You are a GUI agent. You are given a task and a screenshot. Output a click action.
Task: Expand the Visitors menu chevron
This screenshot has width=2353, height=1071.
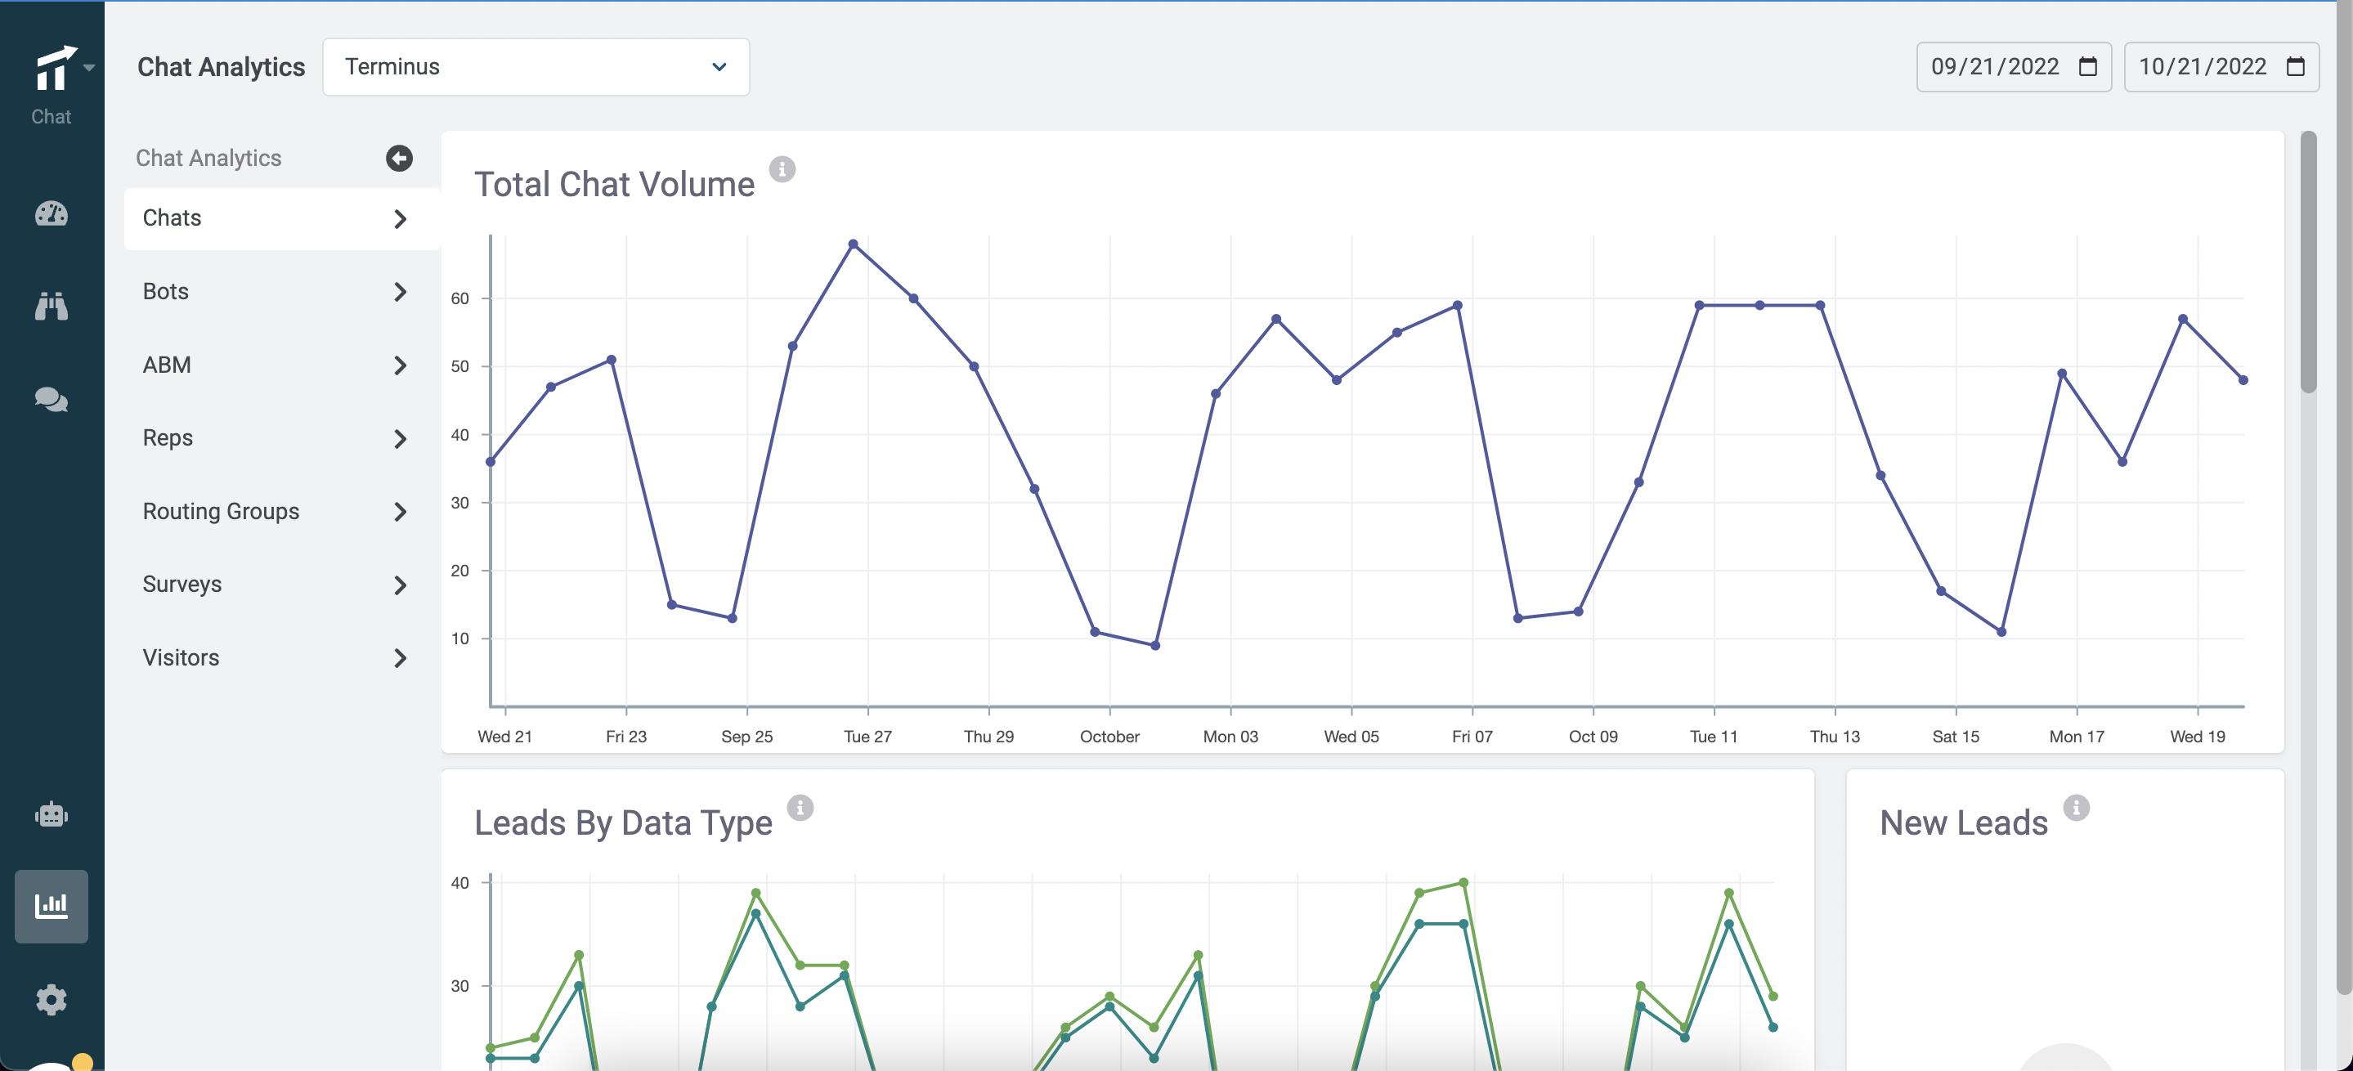click(400, 658)
